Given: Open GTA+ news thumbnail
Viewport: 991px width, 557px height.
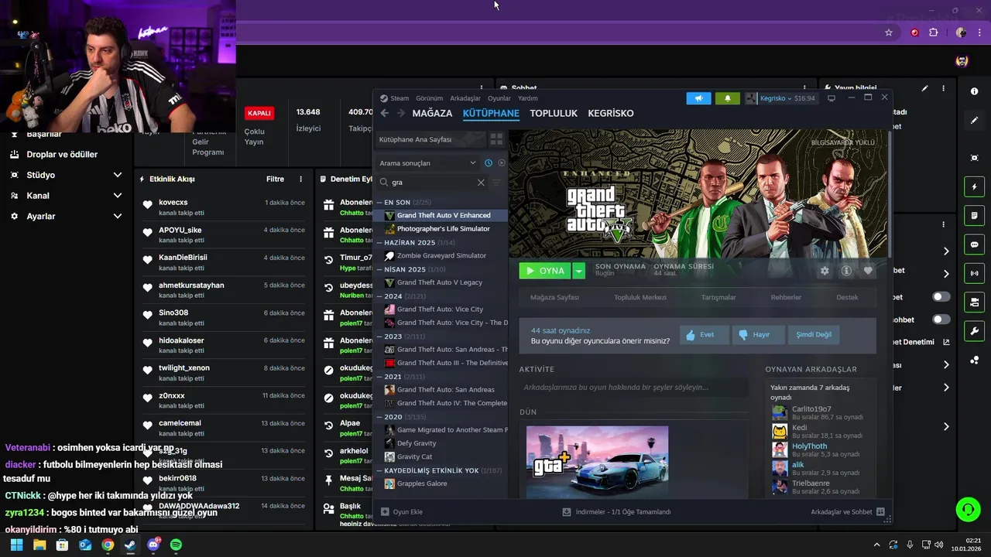Looking at the screenshot, I should click(x=597, y=462).
